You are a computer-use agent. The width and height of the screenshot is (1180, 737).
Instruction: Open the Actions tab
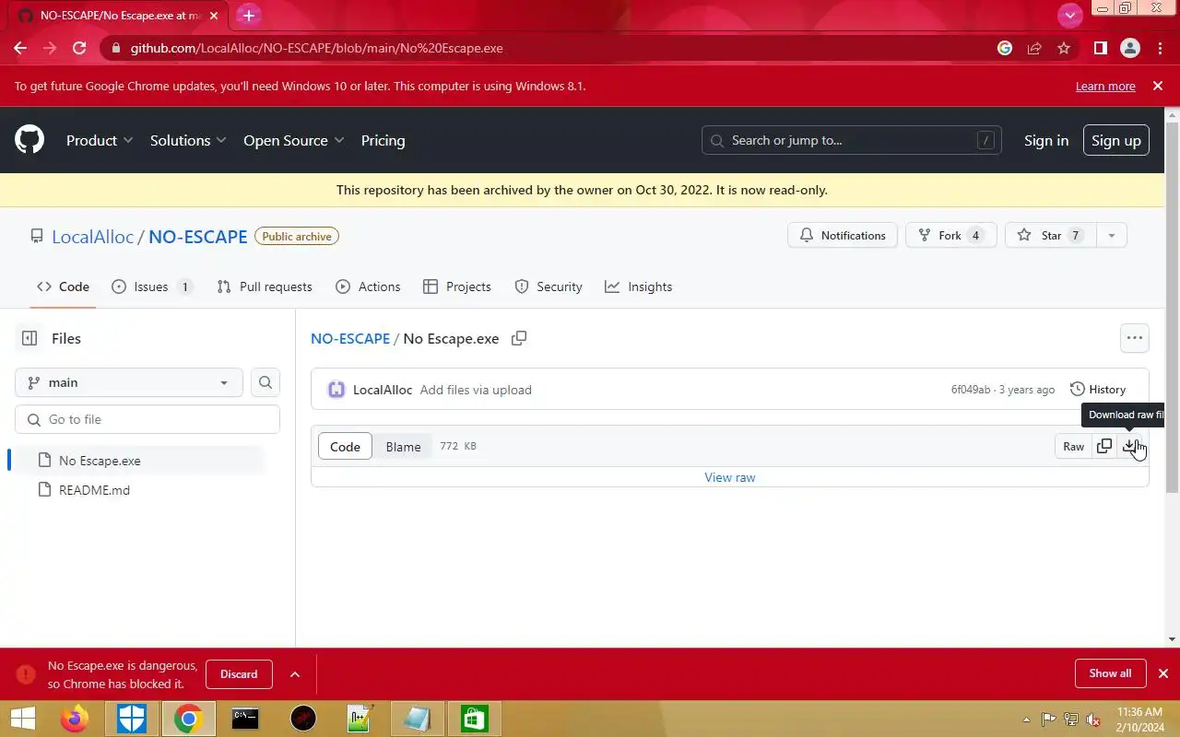pyautogui.click(x=368, y=287)
